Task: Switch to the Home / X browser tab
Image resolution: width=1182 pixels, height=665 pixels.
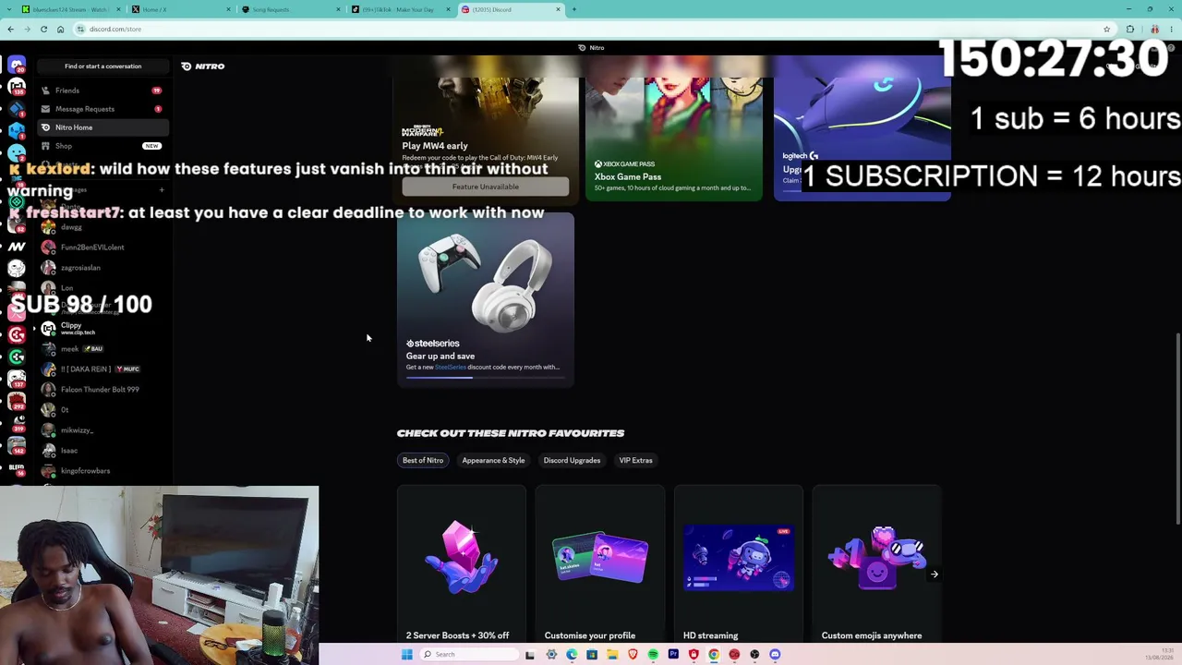Action: [179, 9]
